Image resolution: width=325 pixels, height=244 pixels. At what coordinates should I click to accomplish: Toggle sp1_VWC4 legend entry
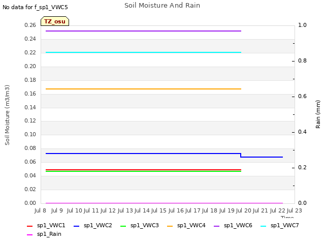[186, 226]
